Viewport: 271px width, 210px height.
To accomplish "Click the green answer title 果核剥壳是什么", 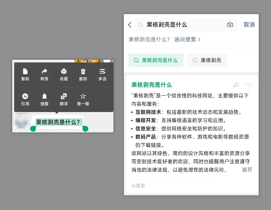I will 152,85.
